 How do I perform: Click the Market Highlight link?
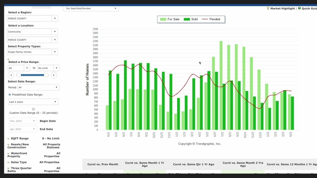click(282, 8)
